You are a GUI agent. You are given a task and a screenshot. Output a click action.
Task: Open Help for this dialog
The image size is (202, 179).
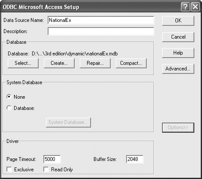178,53
